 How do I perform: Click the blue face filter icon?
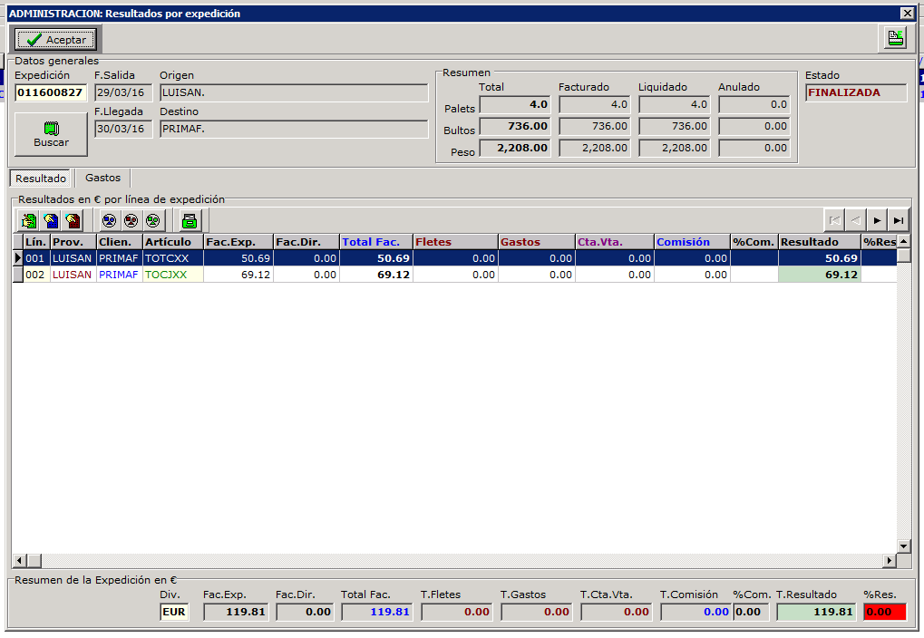click(x=109, y=220)
